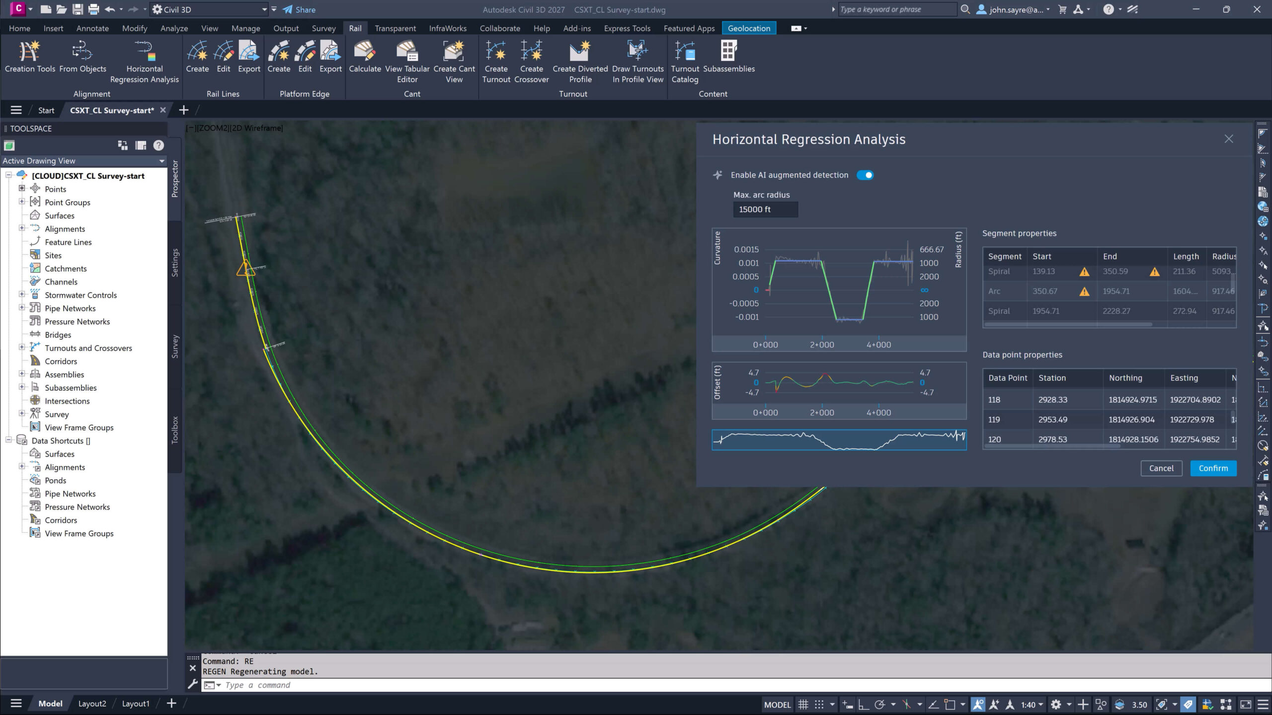Open the annotation scale 1:40 dropdown
The width and height of the screenshot is (1272, 715).
(x=1032, y=705)
